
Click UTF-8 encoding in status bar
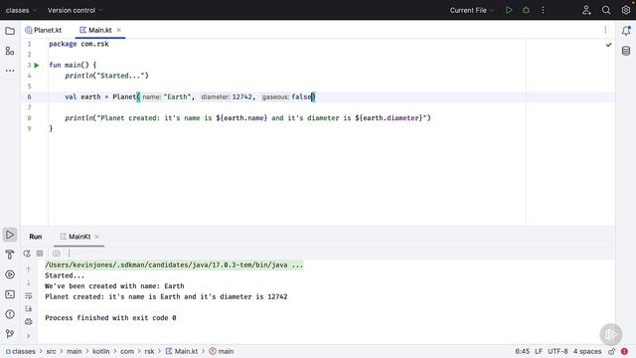[x=557, y=351]
